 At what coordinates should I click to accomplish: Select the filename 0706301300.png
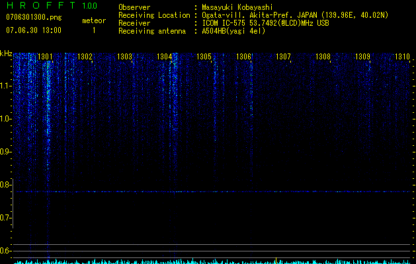click(34, 17)
